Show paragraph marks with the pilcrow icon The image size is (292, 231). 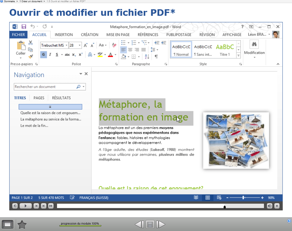[156, 57]
